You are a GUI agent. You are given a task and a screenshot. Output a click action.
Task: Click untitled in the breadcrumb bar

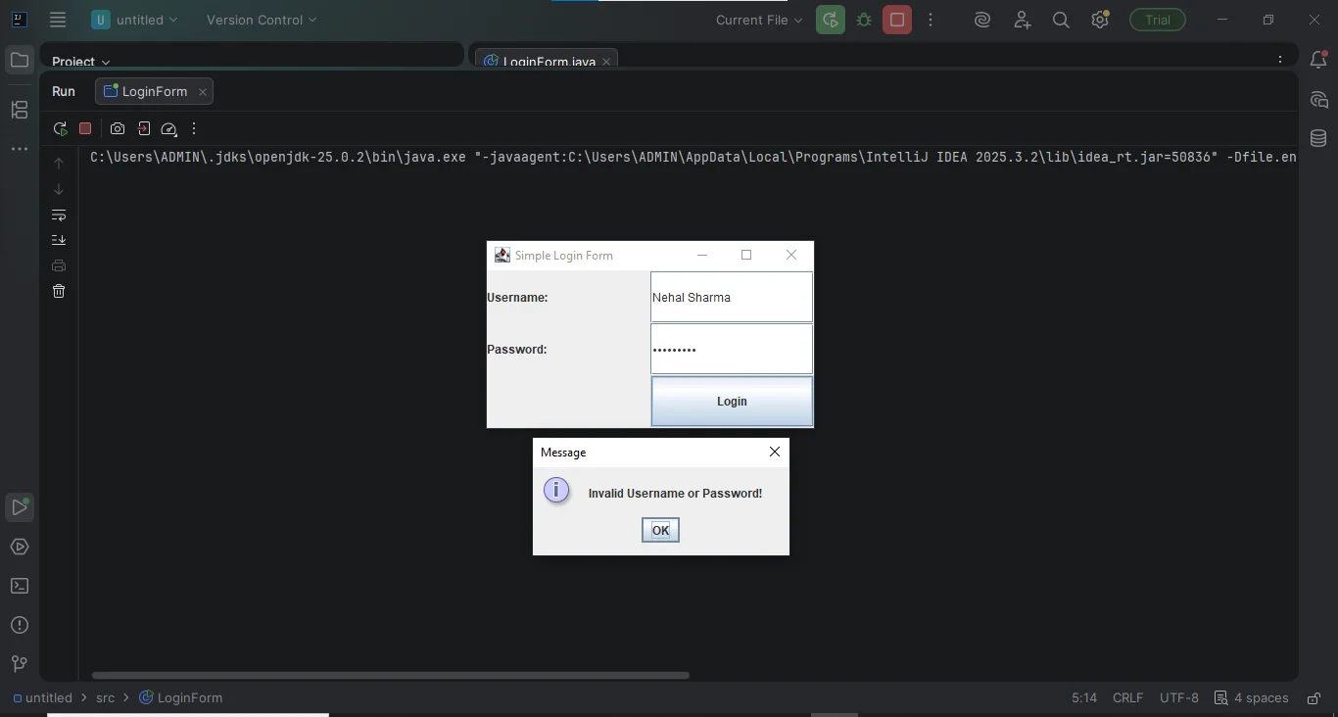(x=43, y=698)
